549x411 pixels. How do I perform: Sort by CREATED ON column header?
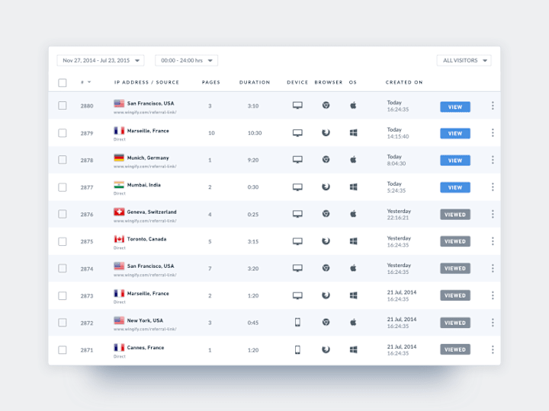pyautogui.click(x=404, y=82)
